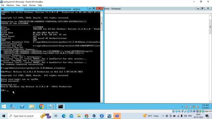The height and width of the screenshot is (119, 212).
Task: Click the Notepad title bar
Action: 150,9
